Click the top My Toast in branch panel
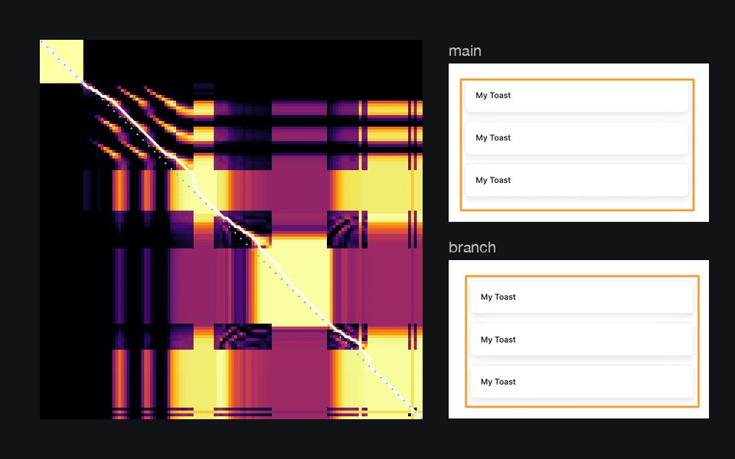This screenshot has width=735, height=459. point(582,297)
